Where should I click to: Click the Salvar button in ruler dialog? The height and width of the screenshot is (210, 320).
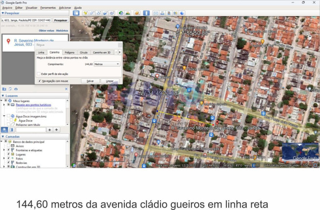point(90,81)
